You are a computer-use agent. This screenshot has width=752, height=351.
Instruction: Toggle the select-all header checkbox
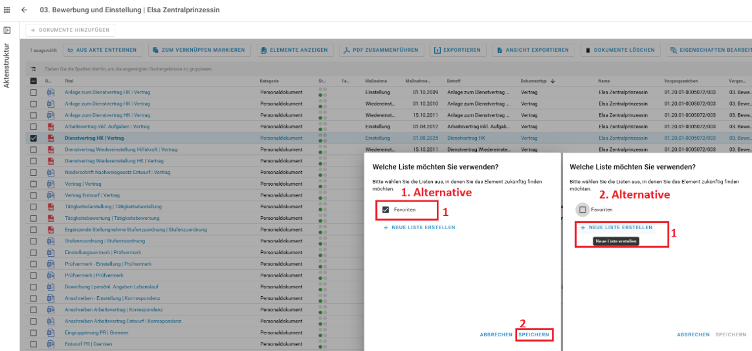pos(34,81)
